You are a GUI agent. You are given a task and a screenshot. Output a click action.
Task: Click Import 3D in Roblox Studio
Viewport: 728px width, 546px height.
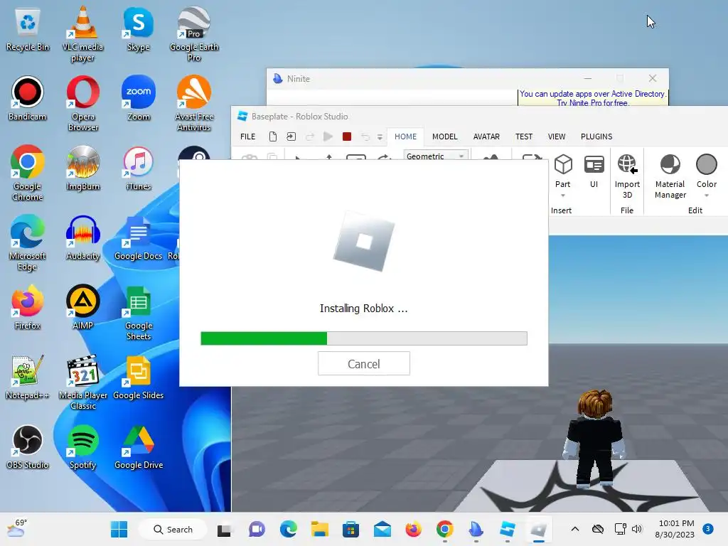click(627, 176)
